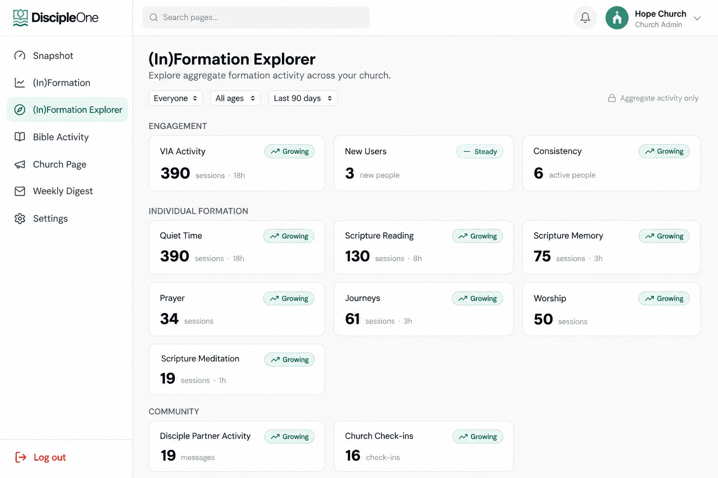Image resolution: width=718 pixels, height=478 pixels.
Task: Open the Scripture Reading card title
Action: pos(379,236)
